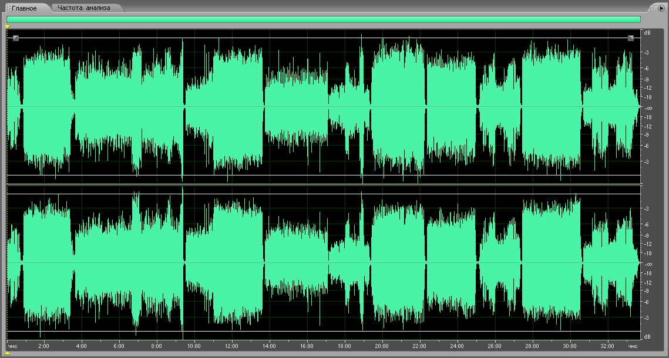Screen dimensions: 669x358
Task: Click the top yellow playhead cursor marker
Action: coord(7,27)
